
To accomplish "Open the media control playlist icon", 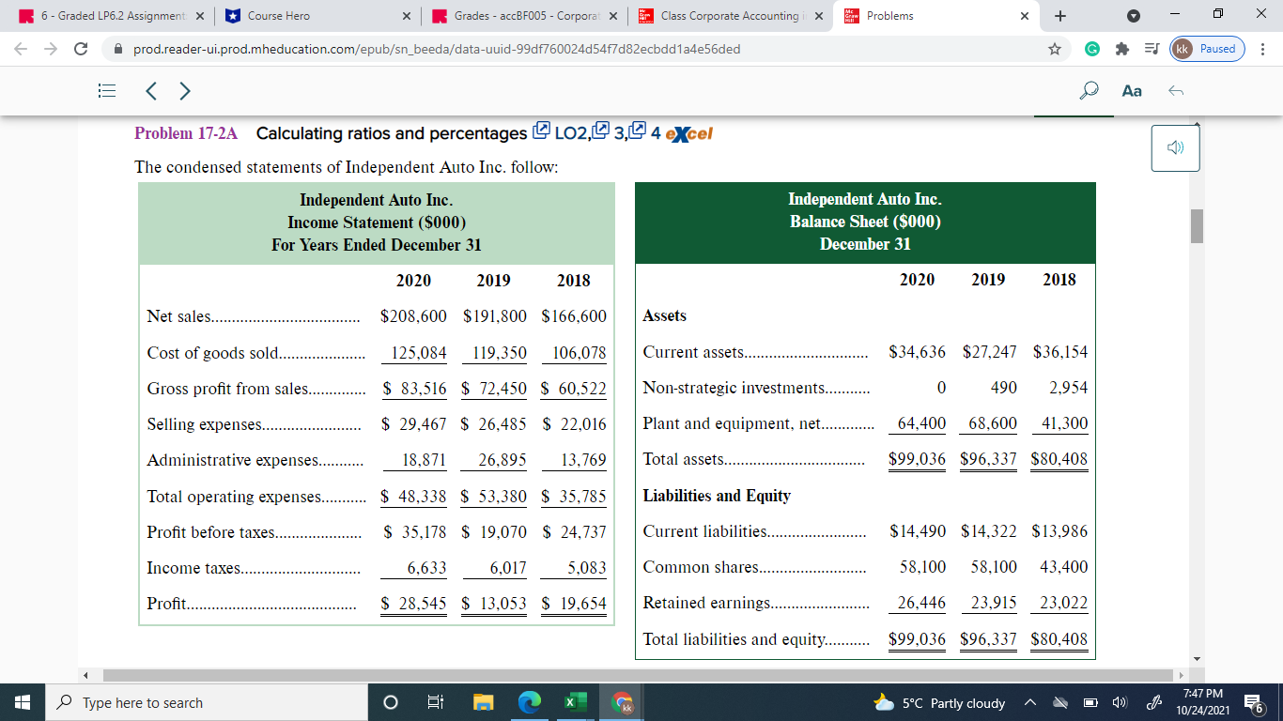I will point(1152,49).
